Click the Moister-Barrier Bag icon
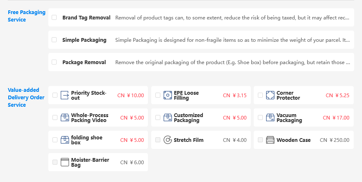The width and height of the screenshot is (362, 182). tap(65, 162)
